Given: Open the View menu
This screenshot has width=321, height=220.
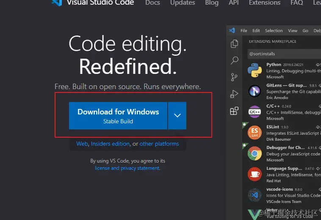Looking at the screenshot, I should click(x=293, y=30).
